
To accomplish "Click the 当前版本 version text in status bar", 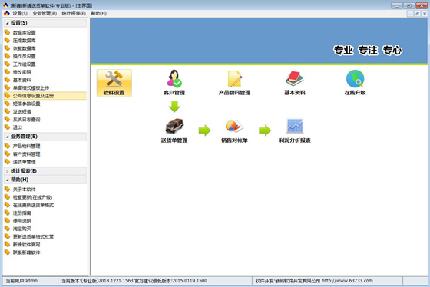I will pyautogui.click(x=134, y=281).
